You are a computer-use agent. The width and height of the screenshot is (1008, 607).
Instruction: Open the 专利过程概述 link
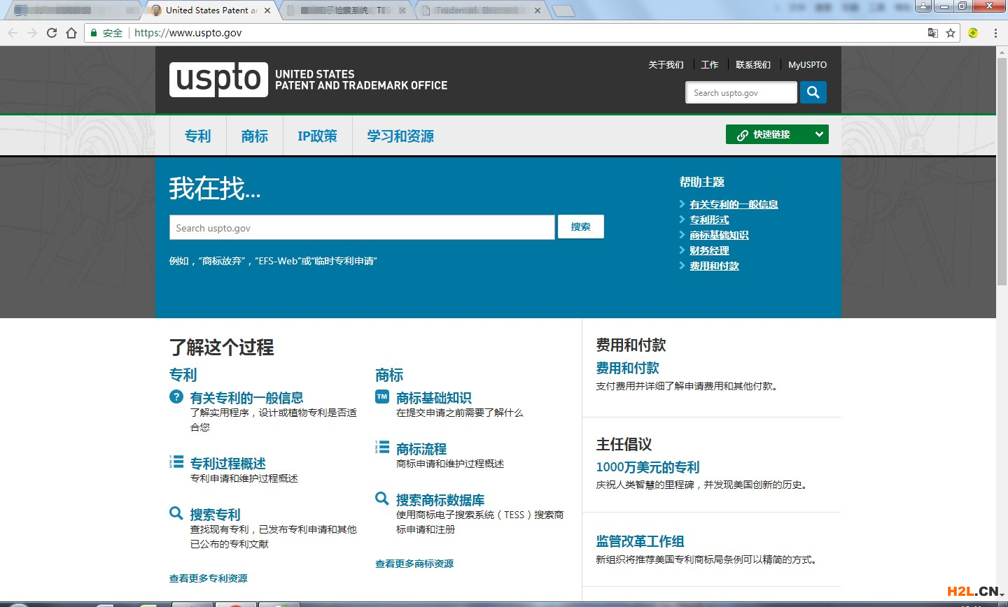click(228, 463)
